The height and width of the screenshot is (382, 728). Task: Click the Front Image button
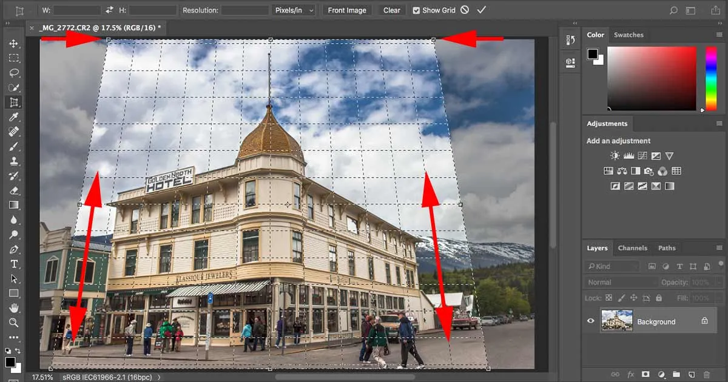click(x=347, y=10)
